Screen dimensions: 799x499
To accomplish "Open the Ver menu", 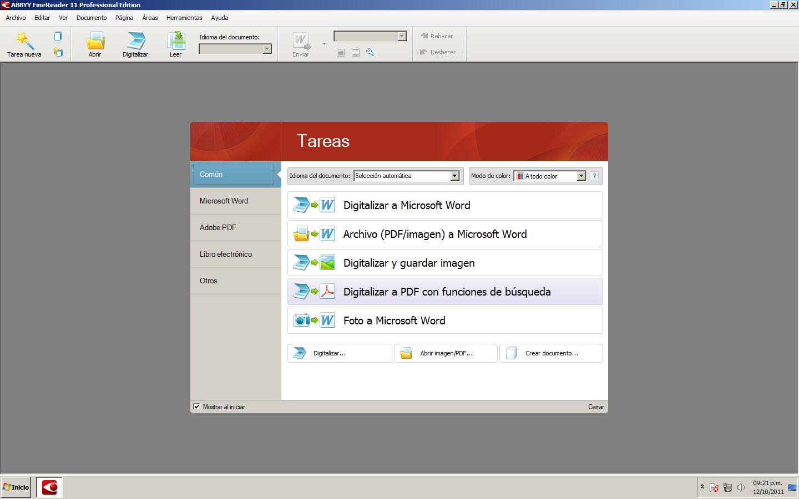I will pos(63,18).
